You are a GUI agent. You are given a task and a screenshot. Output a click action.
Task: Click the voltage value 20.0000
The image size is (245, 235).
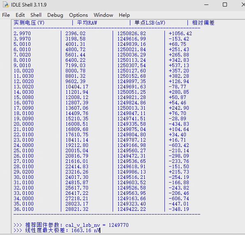tap(23, 124)
